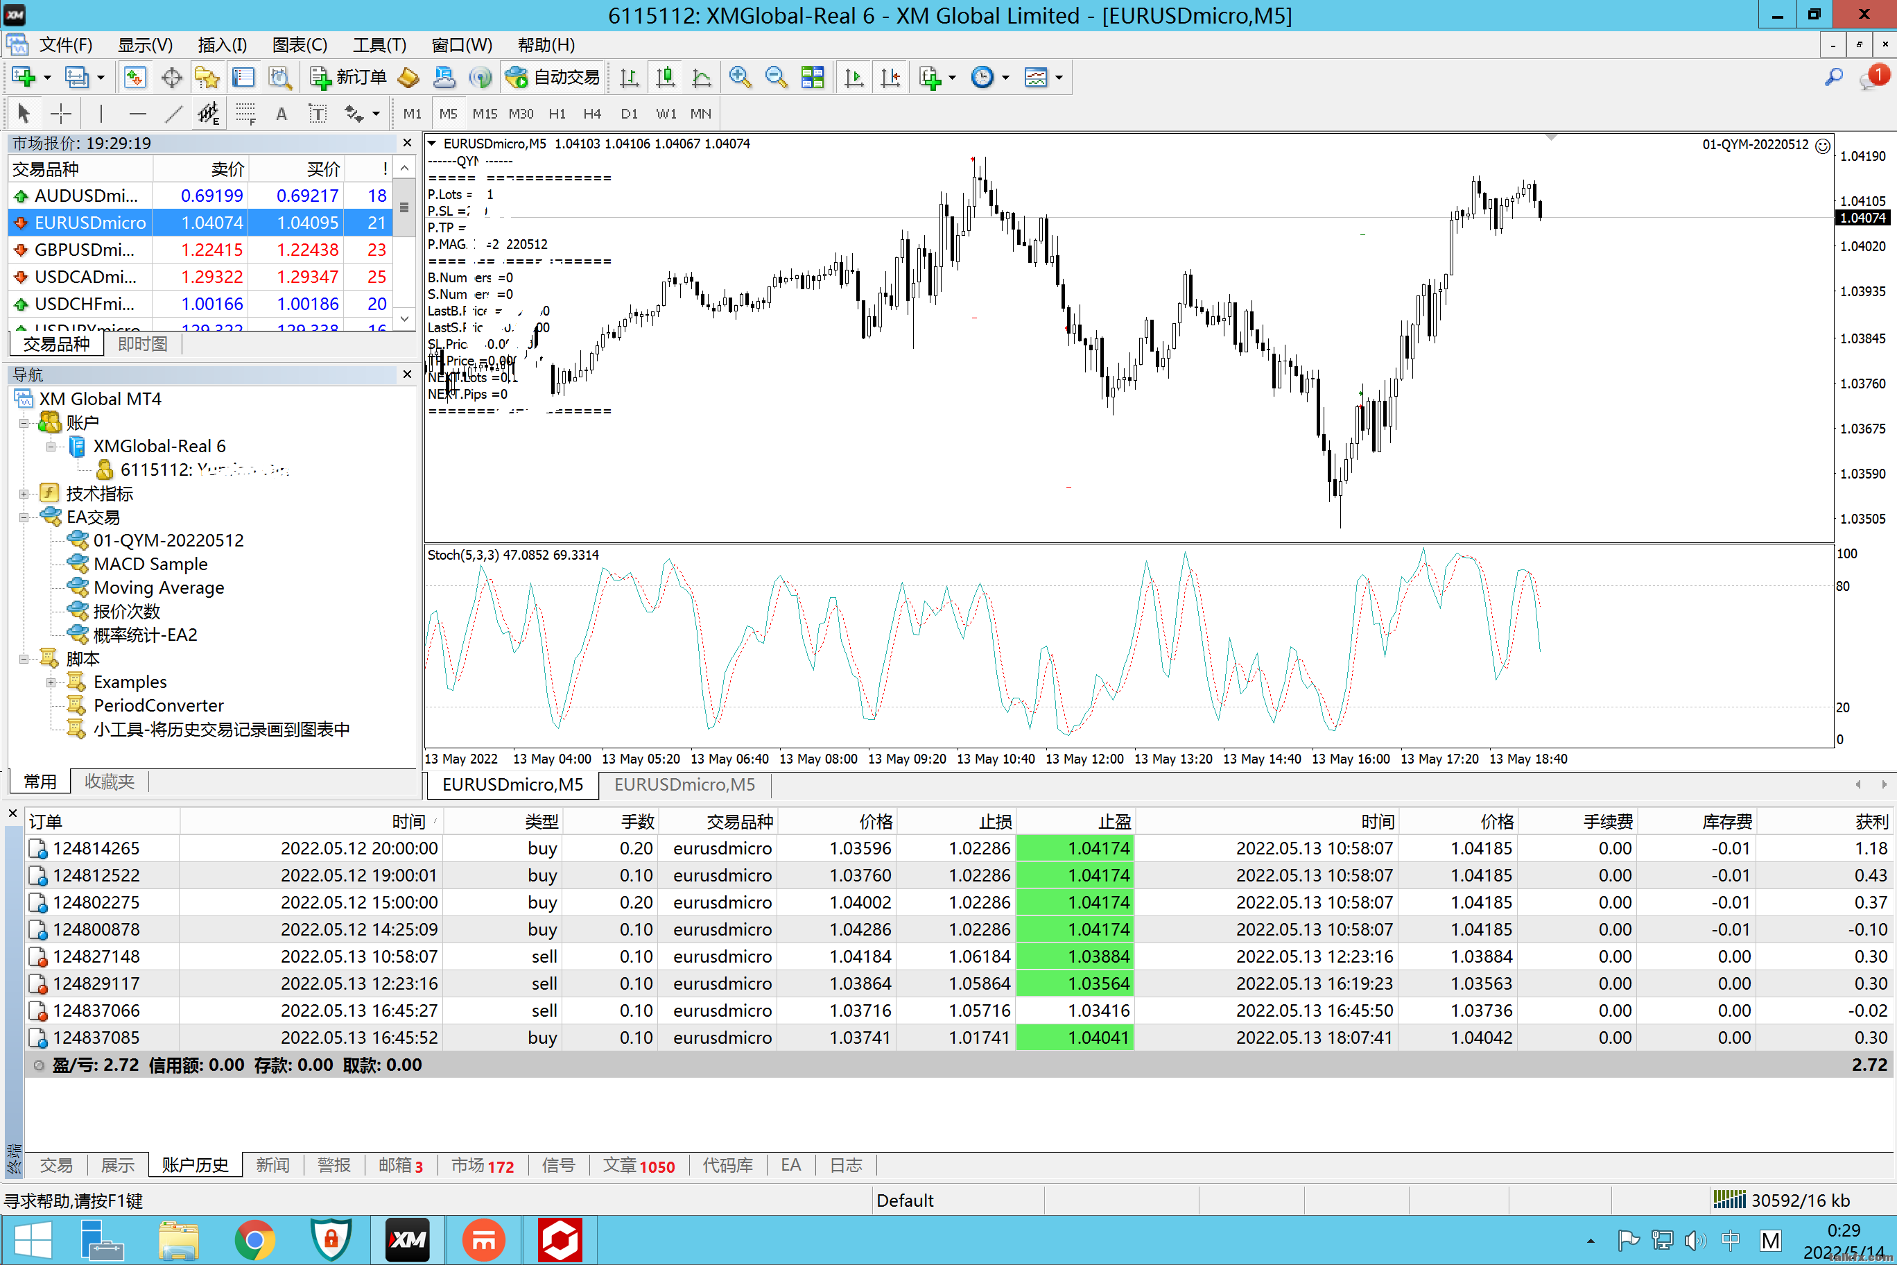This screenshot has height=1265, width=1897.
Task: Toggle the Market Watch window icon
Action: pyautogui.click(x=135, y=78)
